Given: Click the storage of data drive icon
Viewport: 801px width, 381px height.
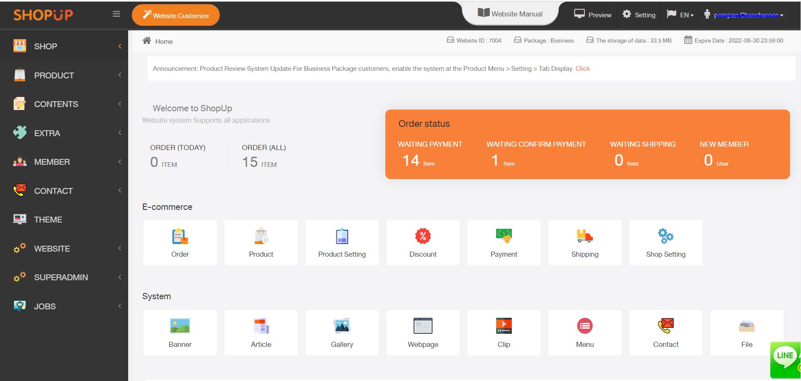Looking at the screenshot, I should pos(590,40).
